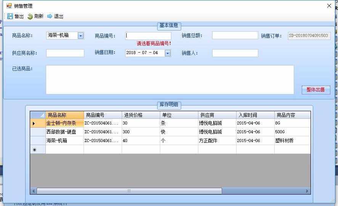Viewport: 338px width, 206px height.
Task: Click supplier 博悦电脑城 in 金士顿 row
Action: [x=217, y=123]
